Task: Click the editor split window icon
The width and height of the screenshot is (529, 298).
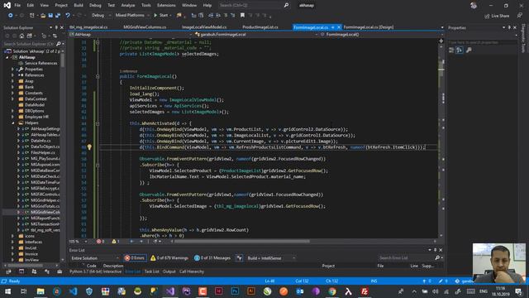Action: 441,41
